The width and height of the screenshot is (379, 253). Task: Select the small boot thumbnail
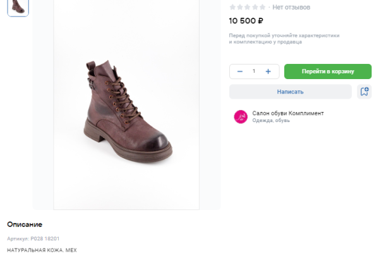[x=18, y=6]
